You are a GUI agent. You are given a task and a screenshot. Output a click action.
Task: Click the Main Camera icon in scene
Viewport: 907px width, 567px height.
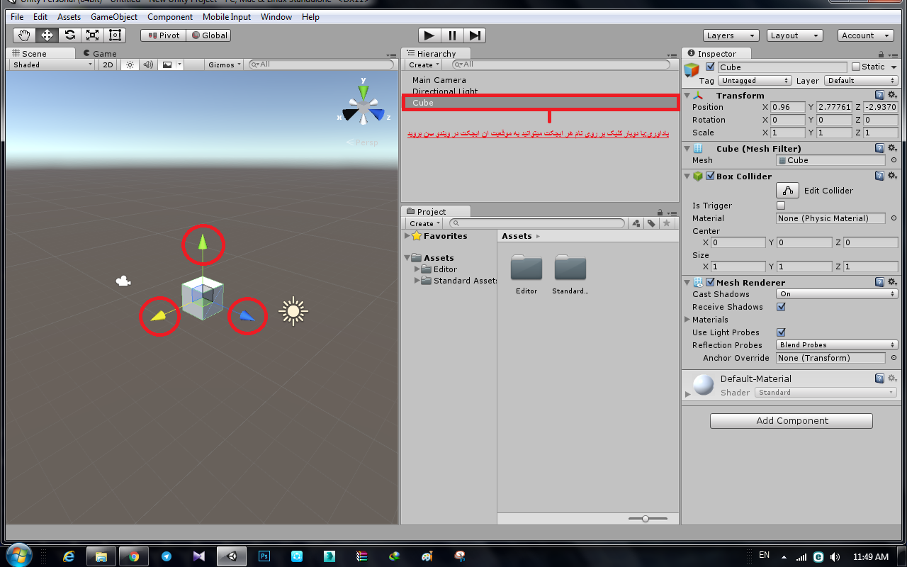(x=123, y=281)
